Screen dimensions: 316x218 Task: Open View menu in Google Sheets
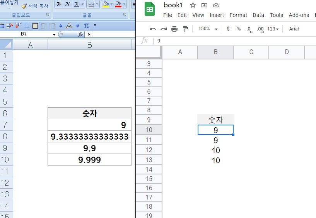(x=198, y=15)
